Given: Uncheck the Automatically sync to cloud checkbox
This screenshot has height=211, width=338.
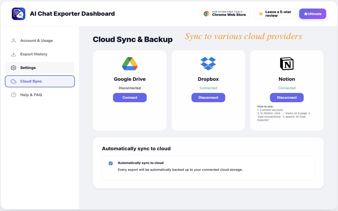Looking at the screenshot, I should click(111, 163).
